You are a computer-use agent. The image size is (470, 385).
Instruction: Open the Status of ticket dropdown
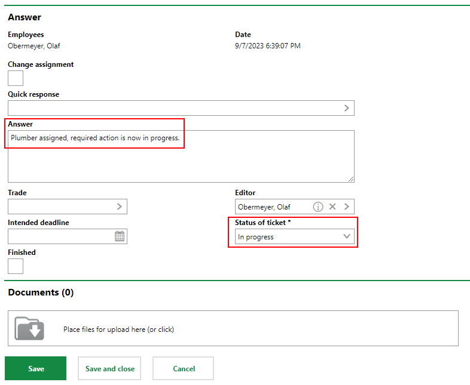point(294,237)
